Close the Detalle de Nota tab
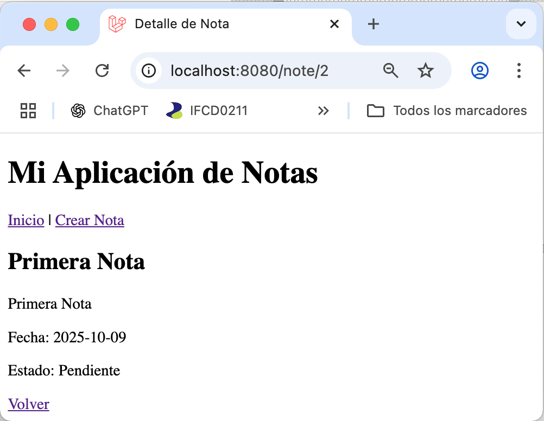The image size is (544, 421). [334, 24]
